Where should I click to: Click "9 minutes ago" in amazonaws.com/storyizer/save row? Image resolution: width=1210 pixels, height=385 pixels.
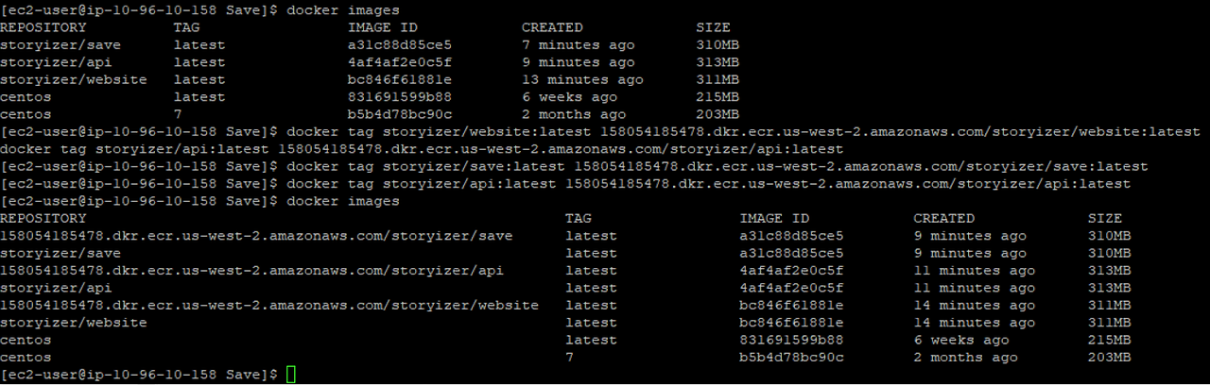(x=970, y=236)
